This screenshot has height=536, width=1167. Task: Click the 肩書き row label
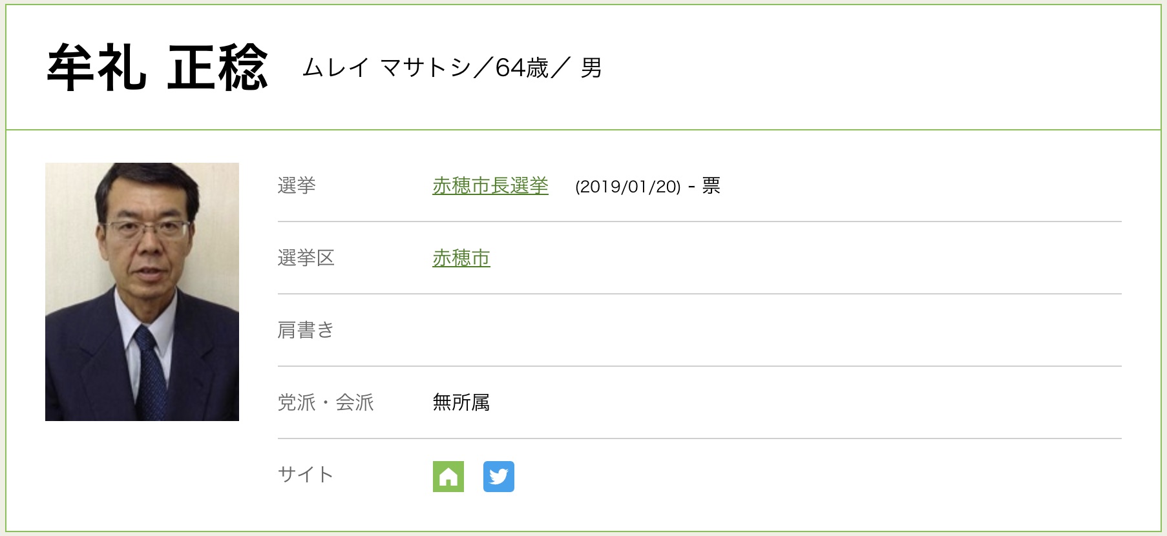pyautogui.click(x=306, y=331)
